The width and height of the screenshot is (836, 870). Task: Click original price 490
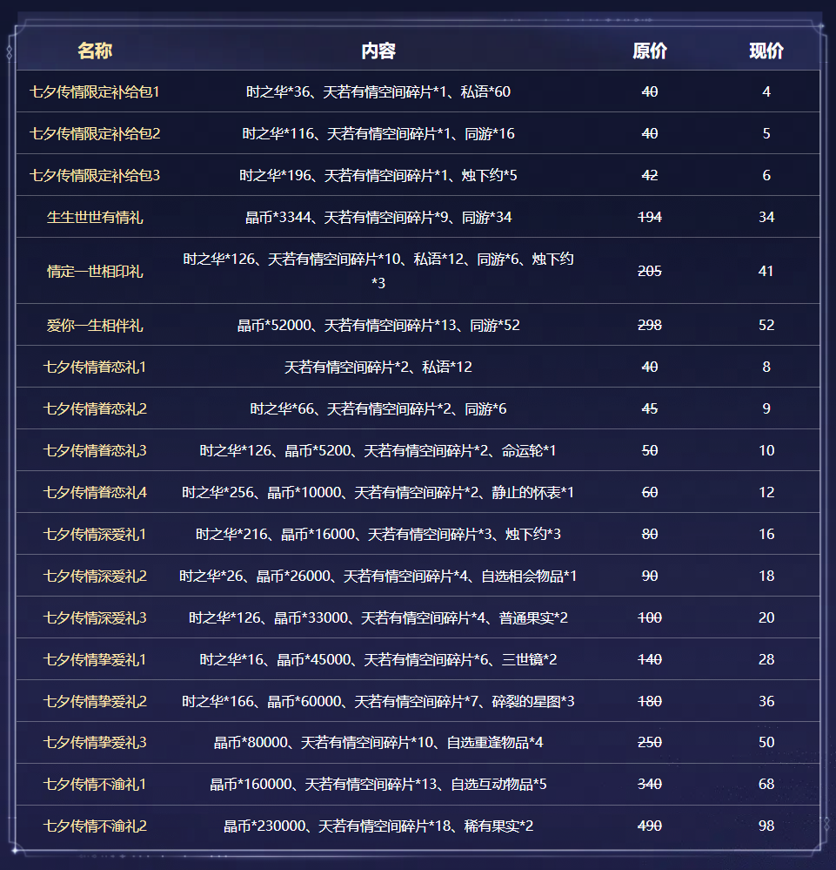(x=650, y=826)
